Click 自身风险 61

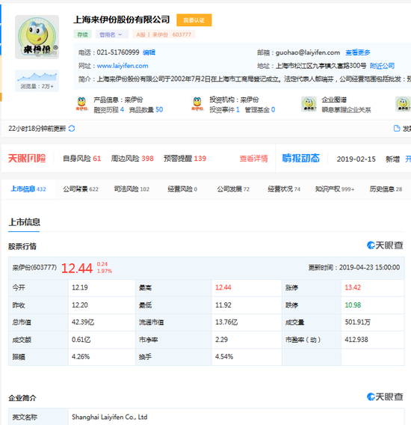81,159
